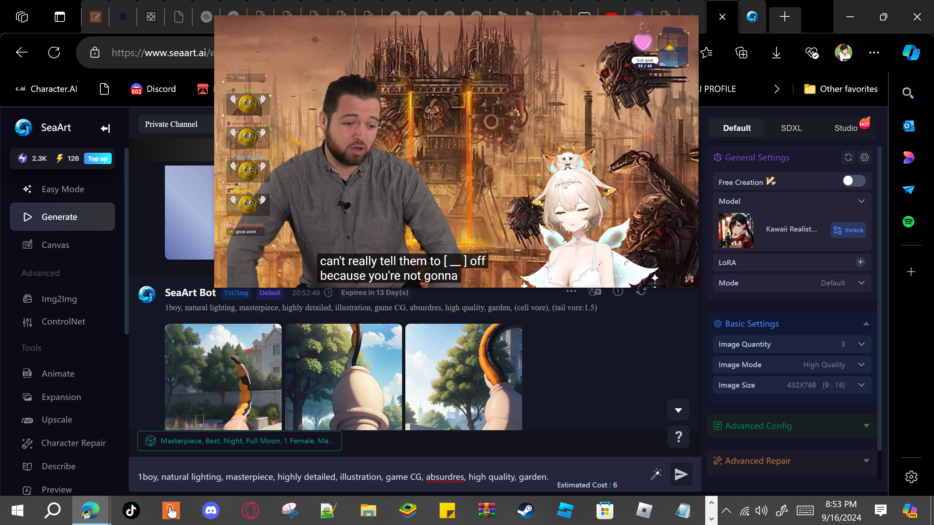Image resolution: width=934 pixels, height=525 pixels.
Task: Collapse the SeaArt sidebar
Action: pos(105,128)
